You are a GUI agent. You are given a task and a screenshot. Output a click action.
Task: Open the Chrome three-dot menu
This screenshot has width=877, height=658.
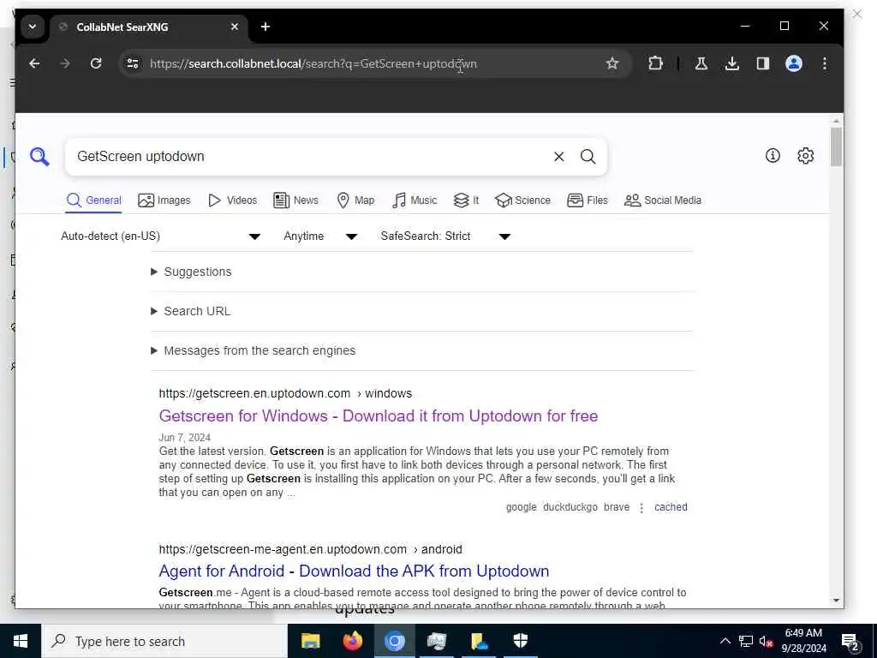pos(825,63)
